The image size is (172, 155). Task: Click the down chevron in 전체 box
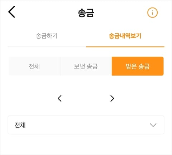pos(153,125)
